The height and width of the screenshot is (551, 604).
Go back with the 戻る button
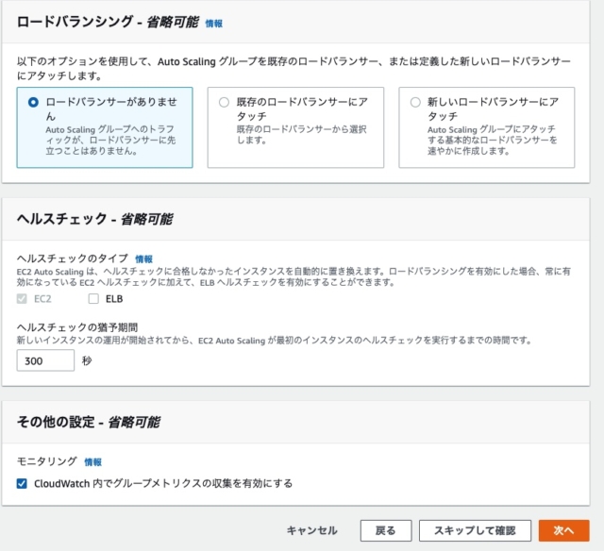386,530
